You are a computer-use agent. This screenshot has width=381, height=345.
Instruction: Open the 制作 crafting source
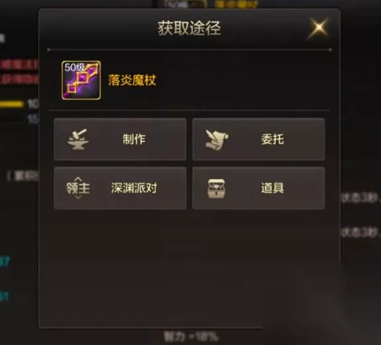(120, 139)
